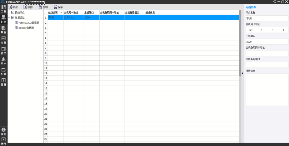Open the 部署 deployment sidebar icon
Viewport: 289px width, 146px height.
[x=3, y=81]
